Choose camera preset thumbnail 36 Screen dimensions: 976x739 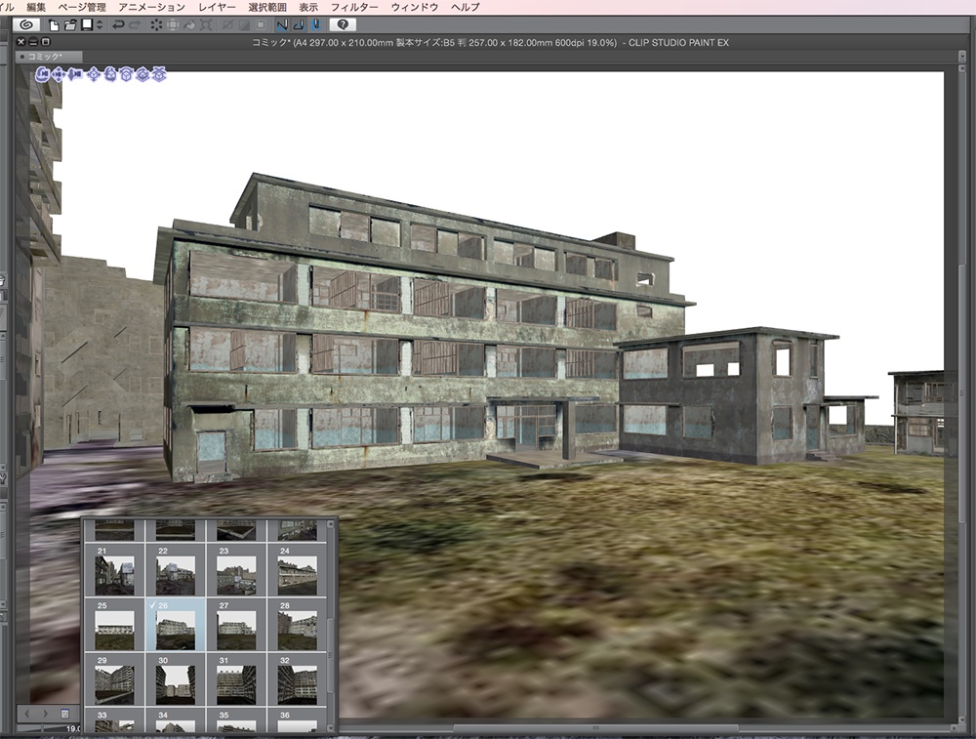(297, 720)
